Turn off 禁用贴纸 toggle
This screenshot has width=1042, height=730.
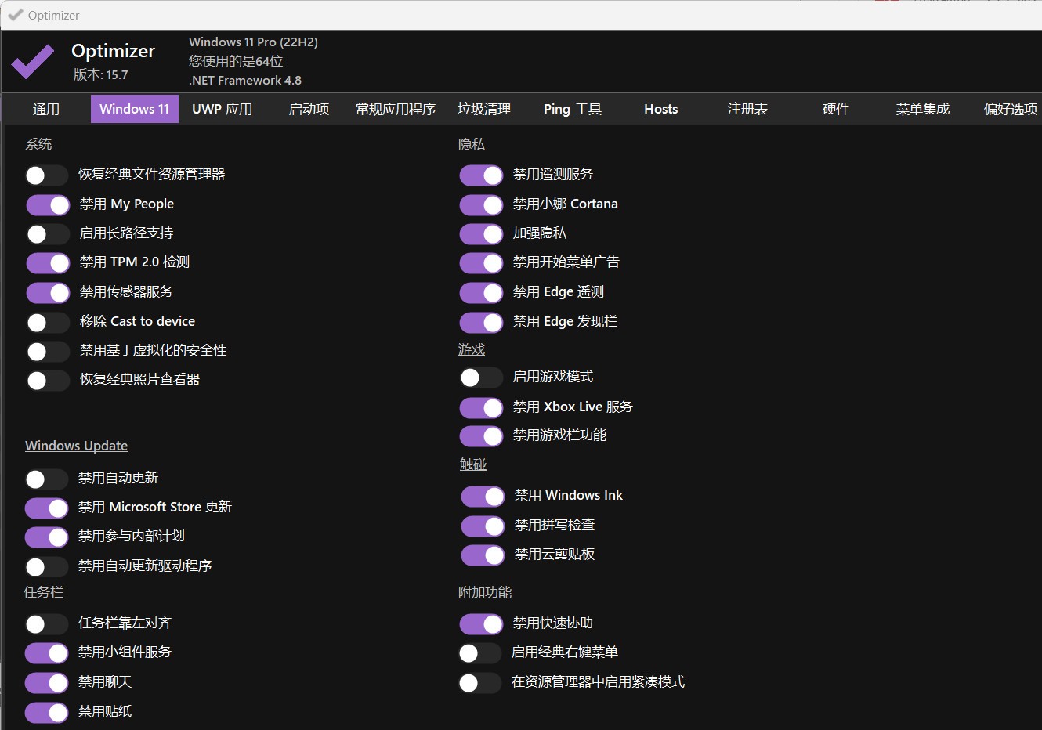tap(46, 713)
